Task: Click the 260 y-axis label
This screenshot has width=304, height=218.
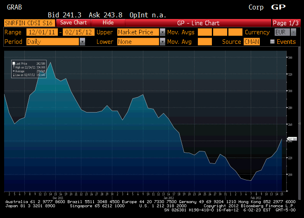Action: (x=290, y=125)
